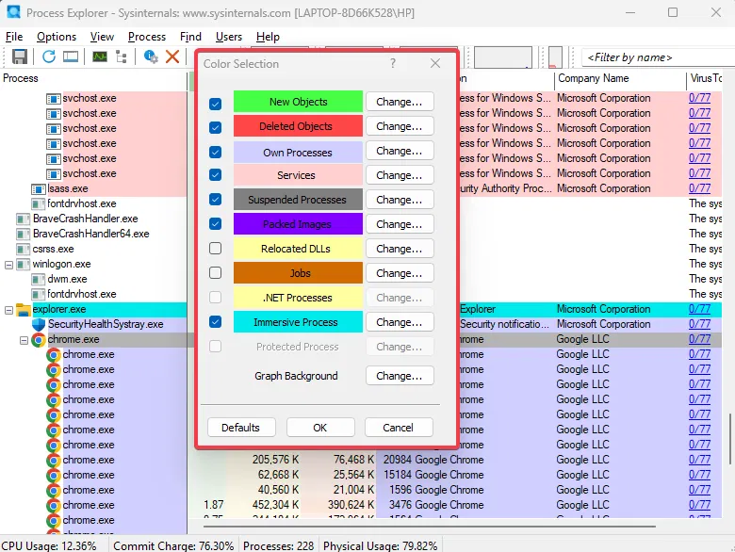The width and height of the screenshot is (735, 552).
Task: Collapse the parent chrome.exe node
Action: coord(24,340)
